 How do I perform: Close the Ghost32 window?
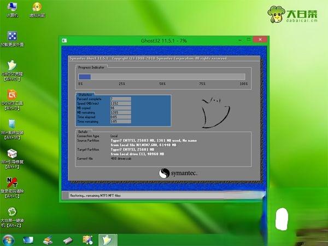click(260, 39)
